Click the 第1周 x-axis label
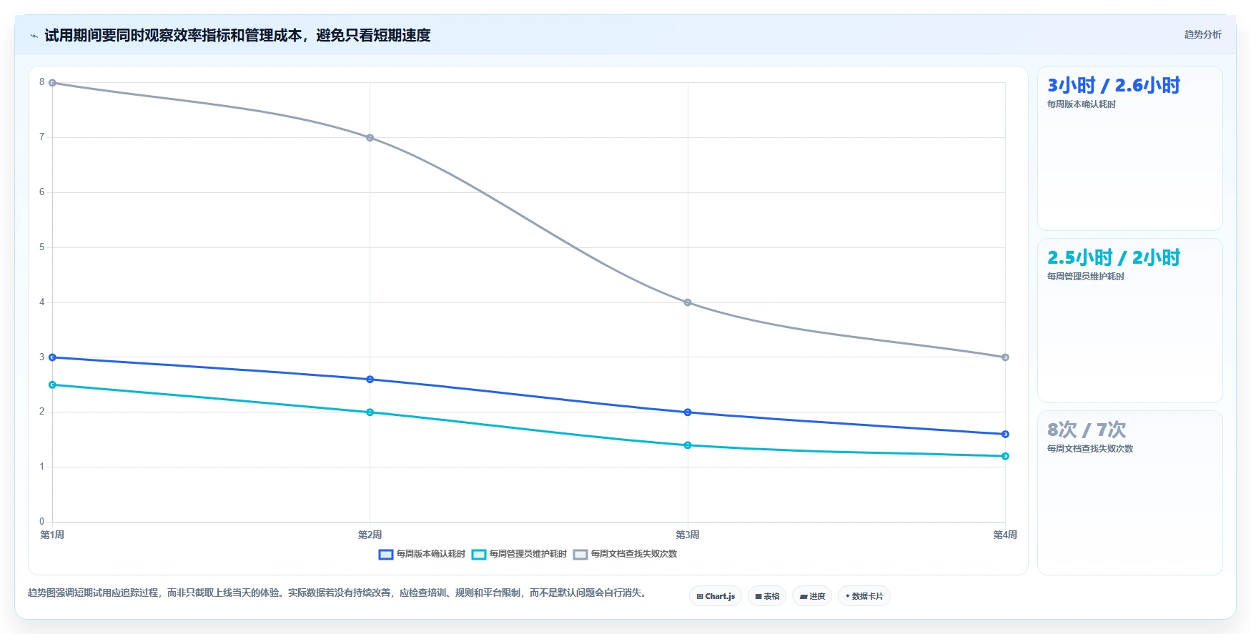Screen dimensions: 1251x634 tap(52, 535)
